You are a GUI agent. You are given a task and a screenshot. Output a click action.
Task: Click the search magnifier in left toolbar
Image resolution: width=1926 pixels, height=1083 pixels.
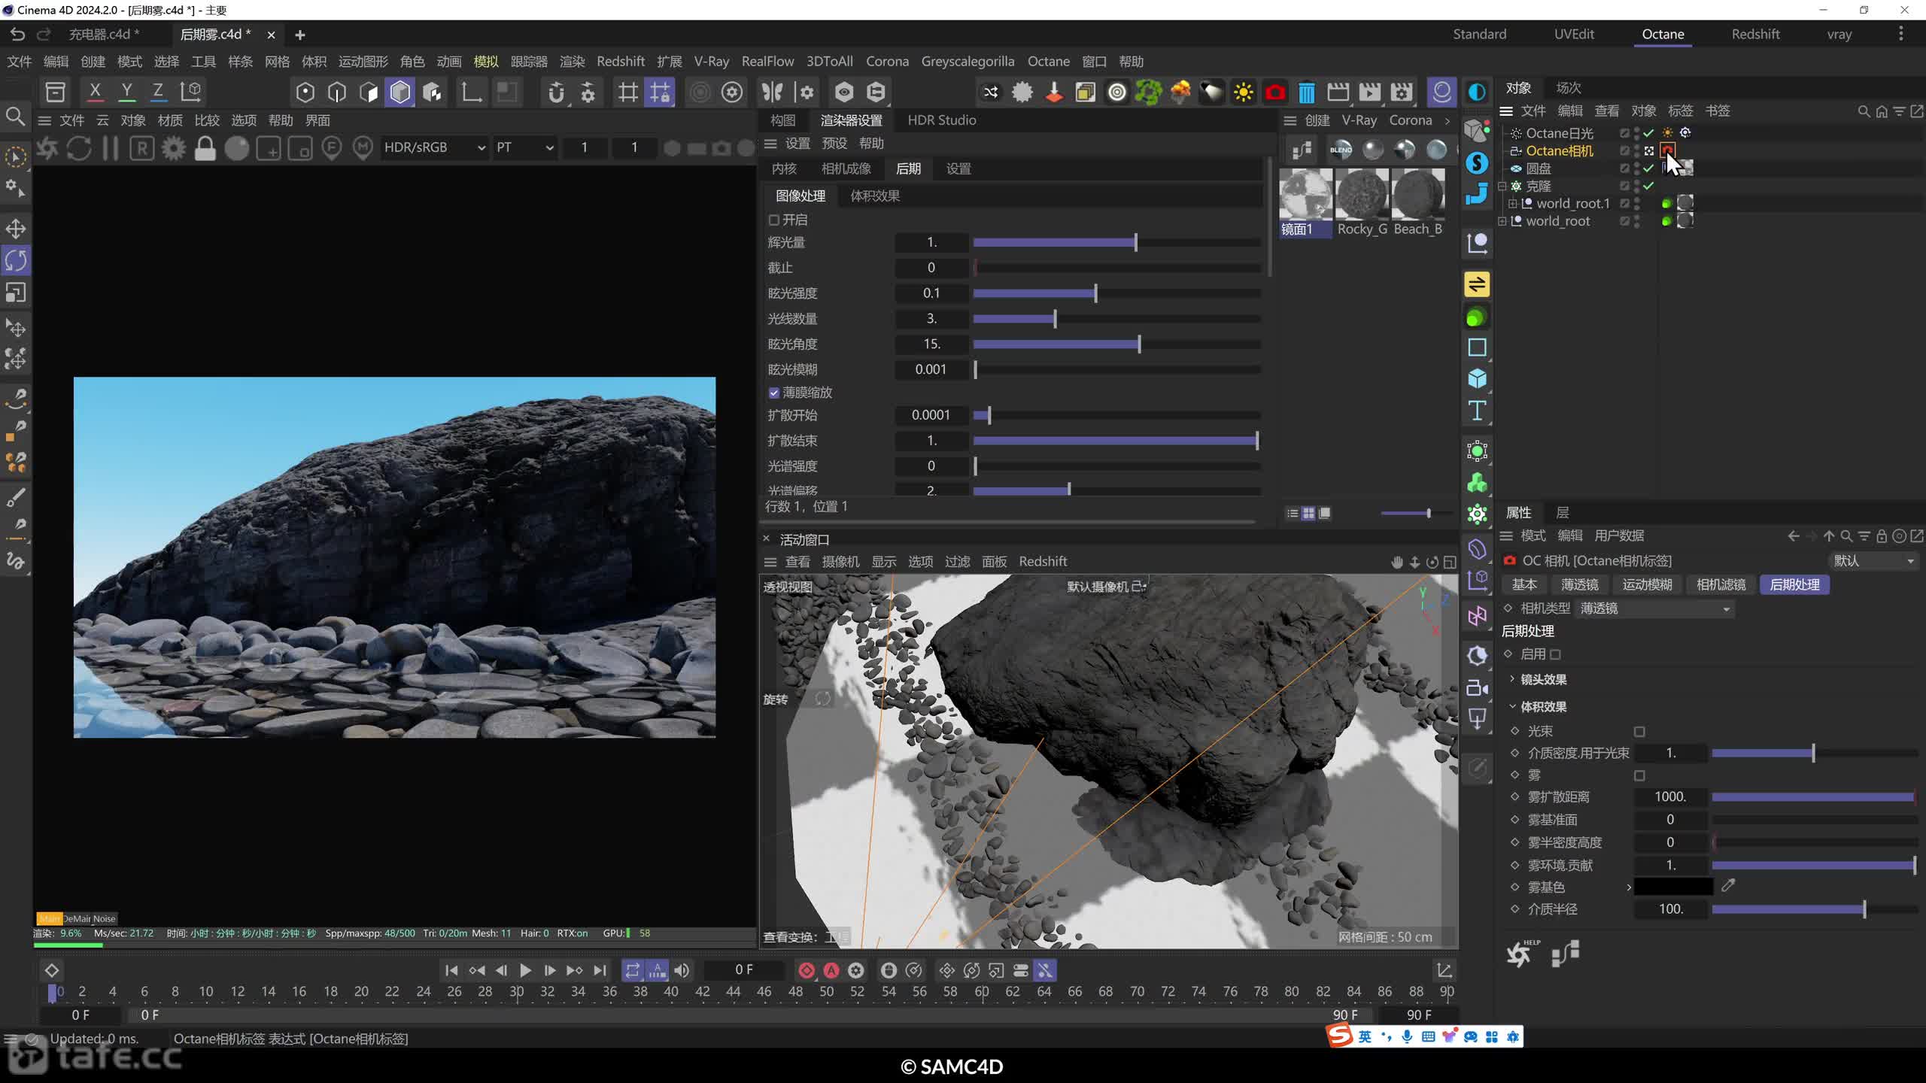(16, 117)
